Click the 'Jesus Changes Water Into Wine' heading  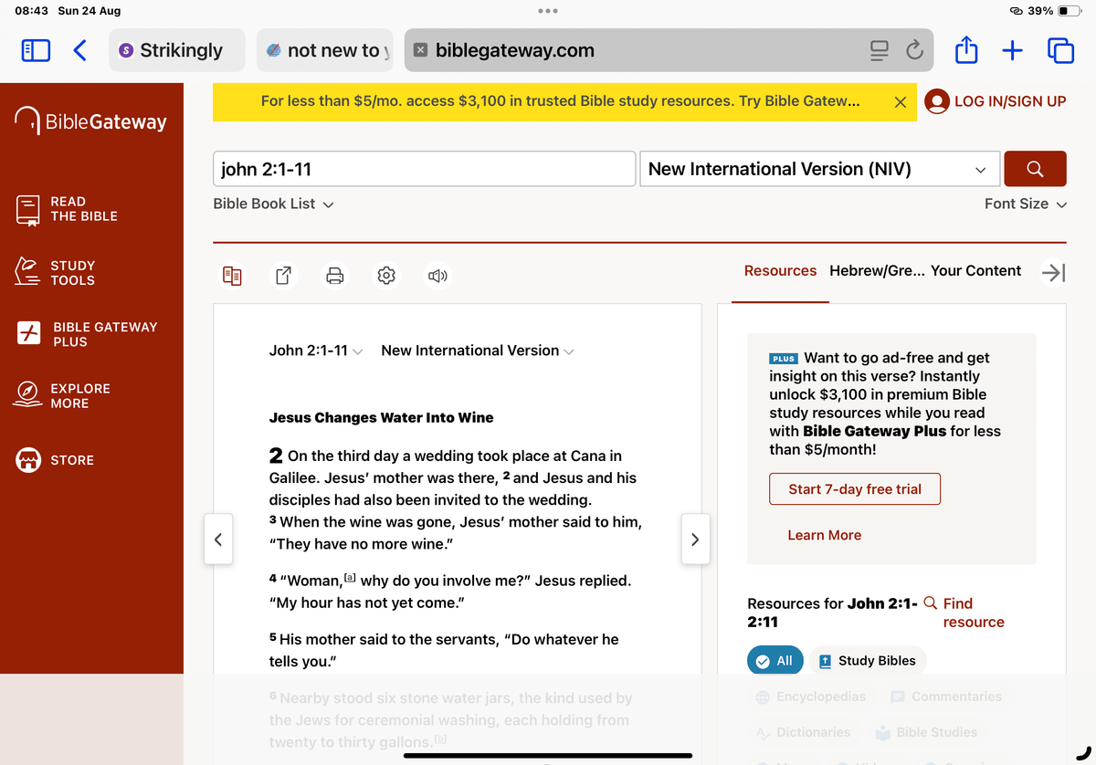(x=381, y=417)
